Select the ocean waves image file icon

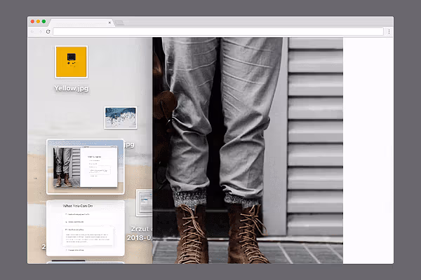(x=120, y=118)
